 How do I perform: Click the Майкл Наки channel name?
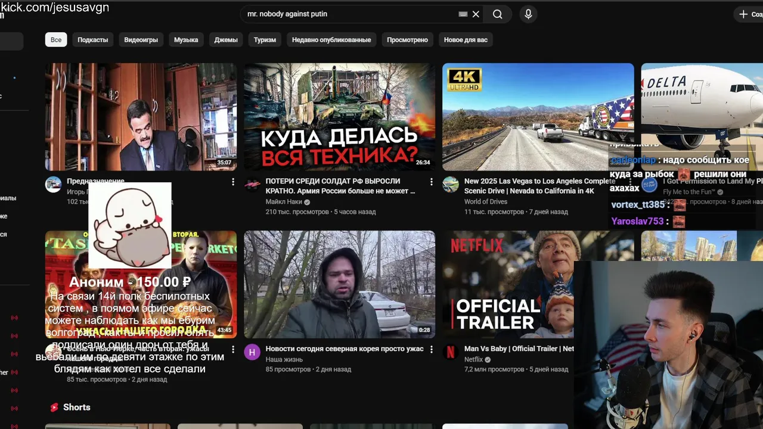[x=284, y=202]
